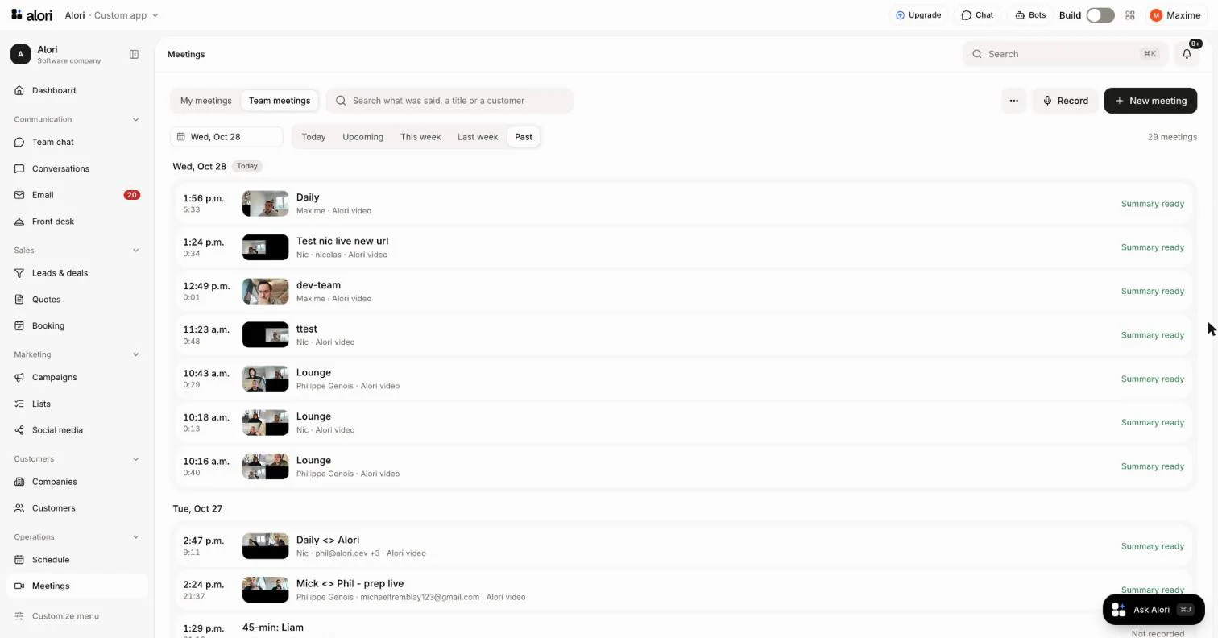
Task: Open the Wed, Oct 28 date picker
Action: click(226, 137)
